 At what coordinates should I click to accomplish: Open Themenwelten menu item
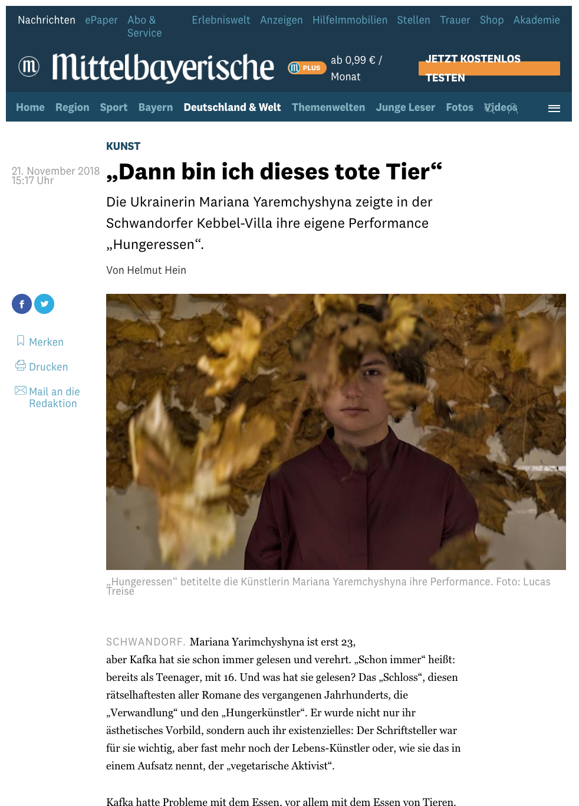pos(328,107)
